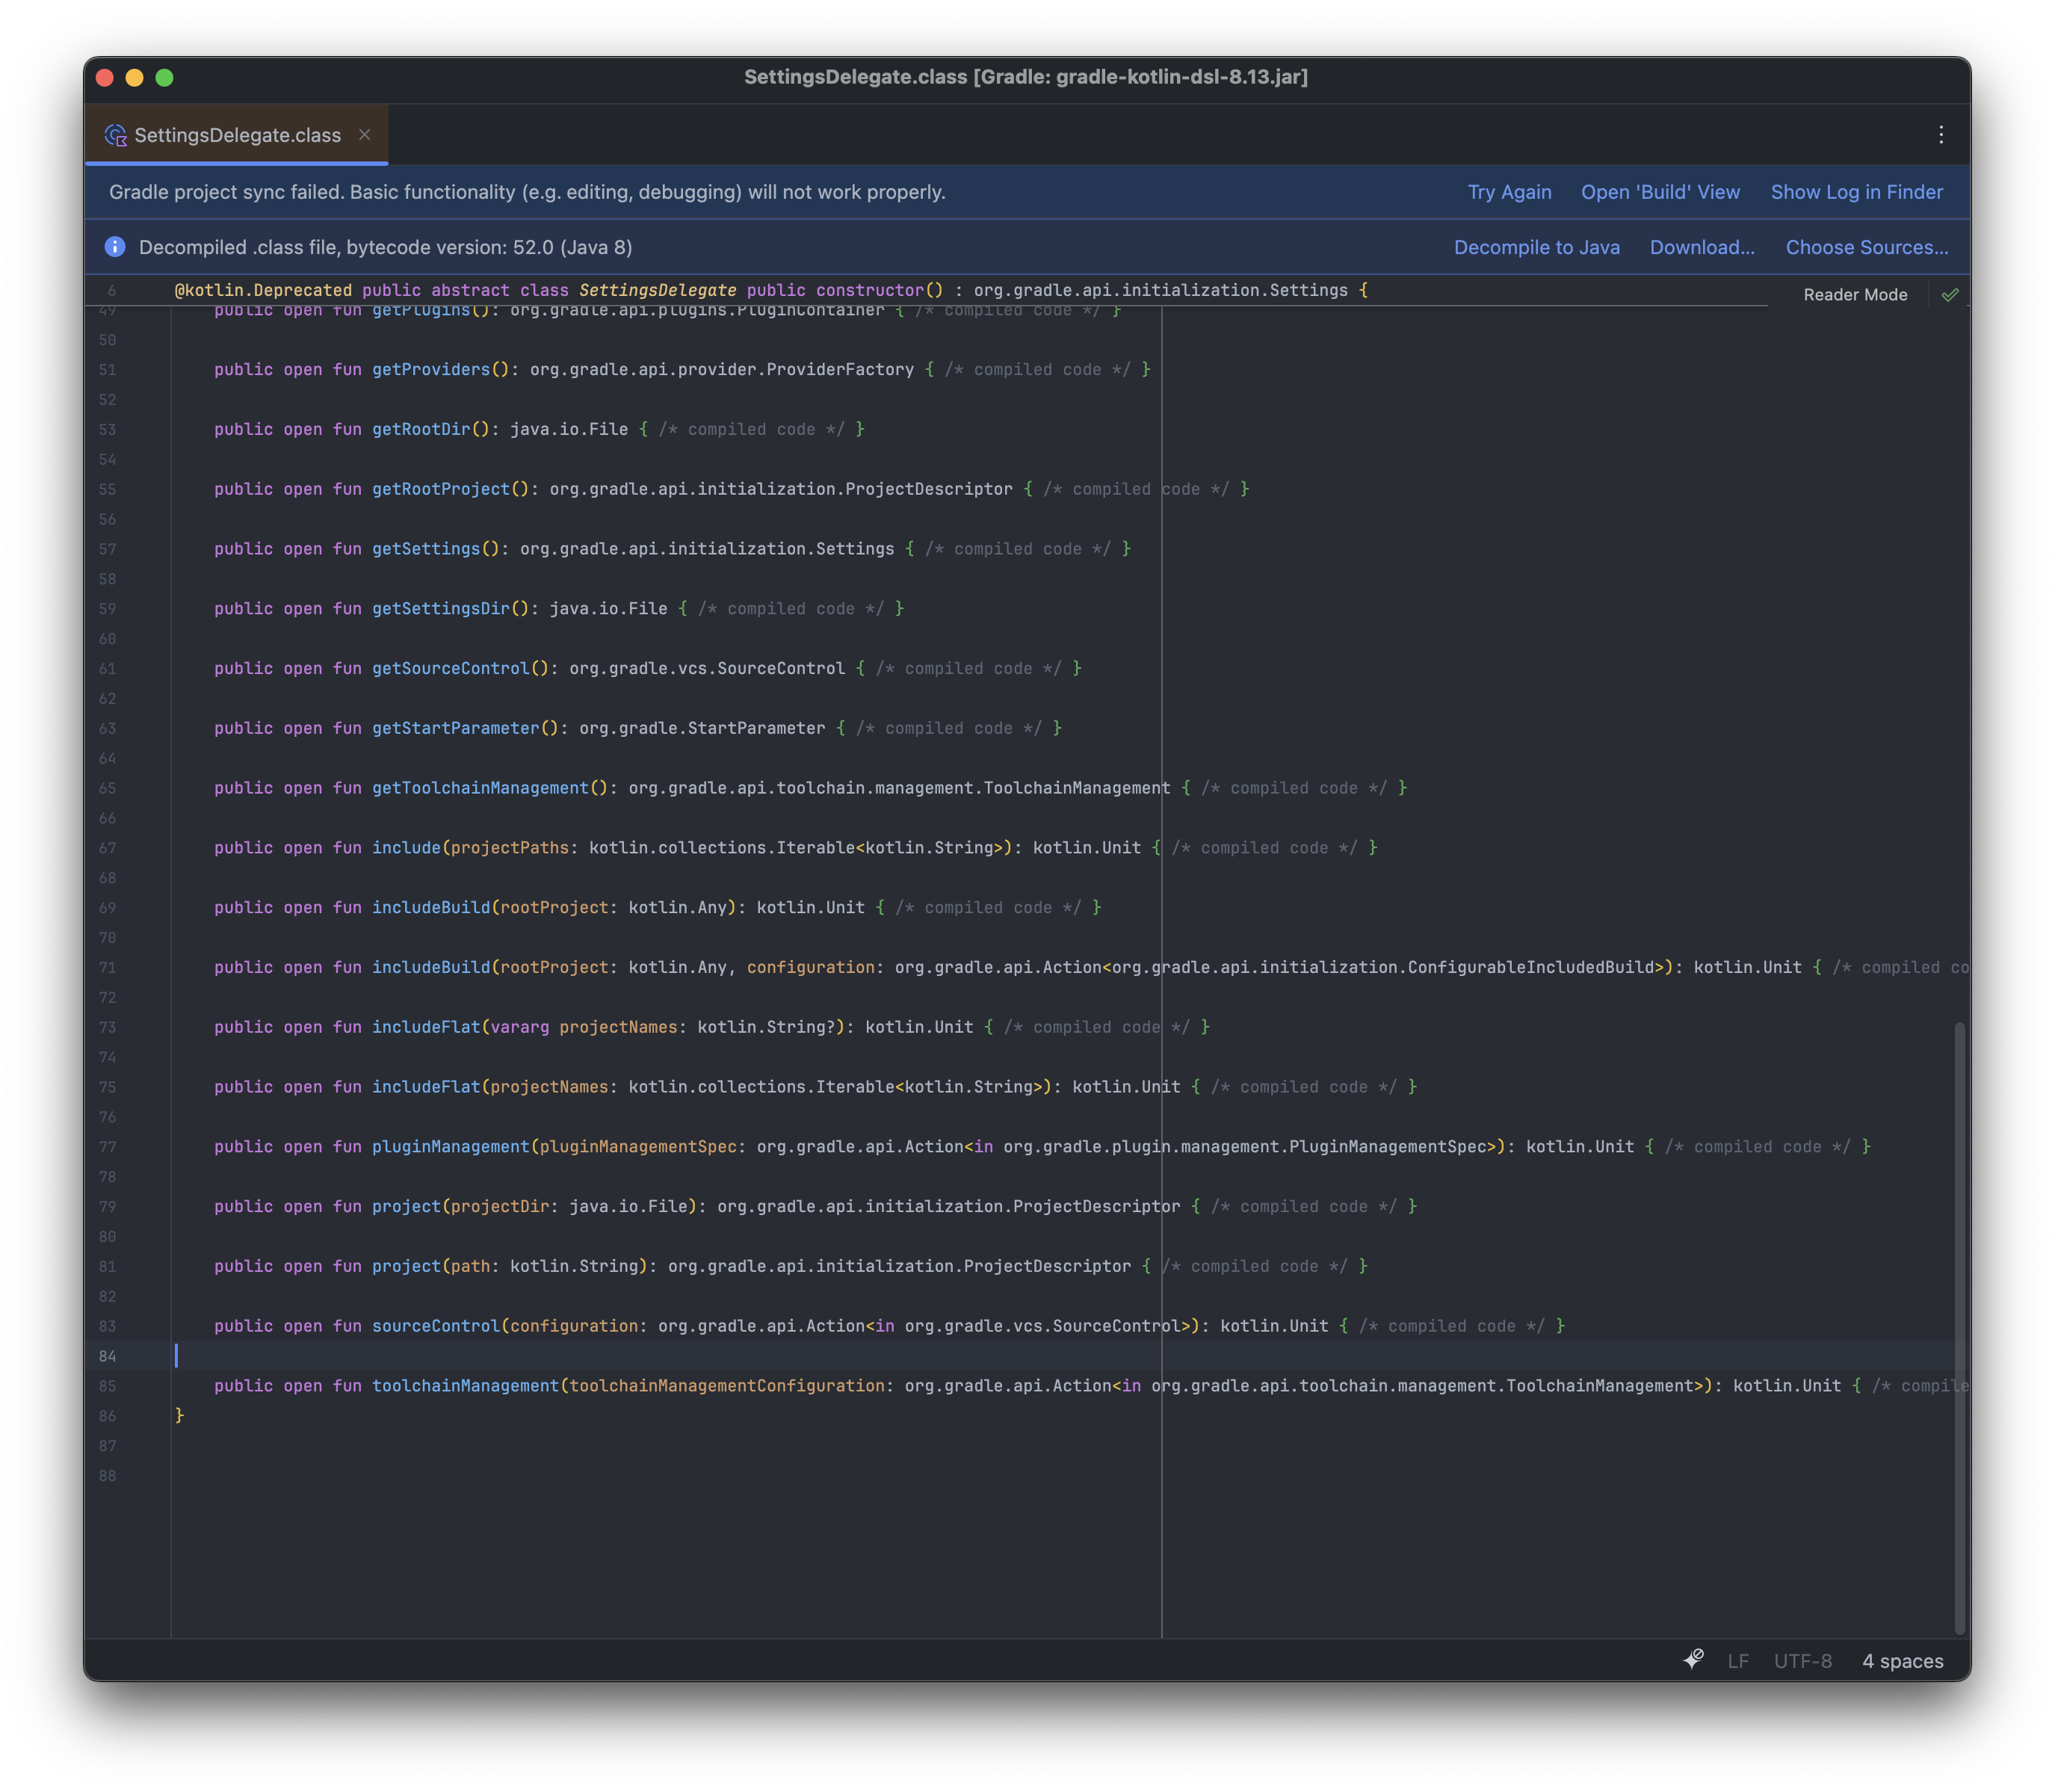The height and width of the screenshot is (1792, 2055).
Task: Click the pluginManagement function name
Action: [451, 1147]
